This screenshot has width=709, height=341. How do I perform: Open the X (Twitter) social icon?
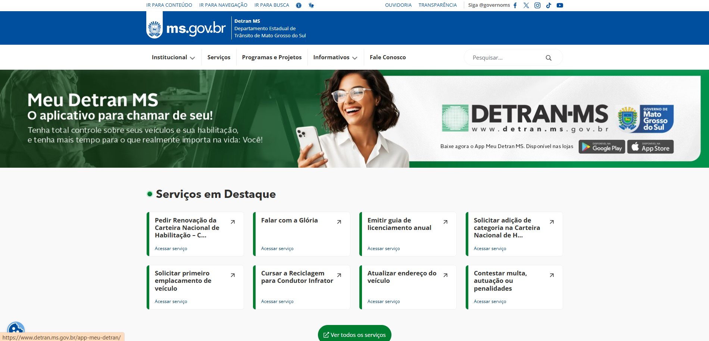coord(526,5)
